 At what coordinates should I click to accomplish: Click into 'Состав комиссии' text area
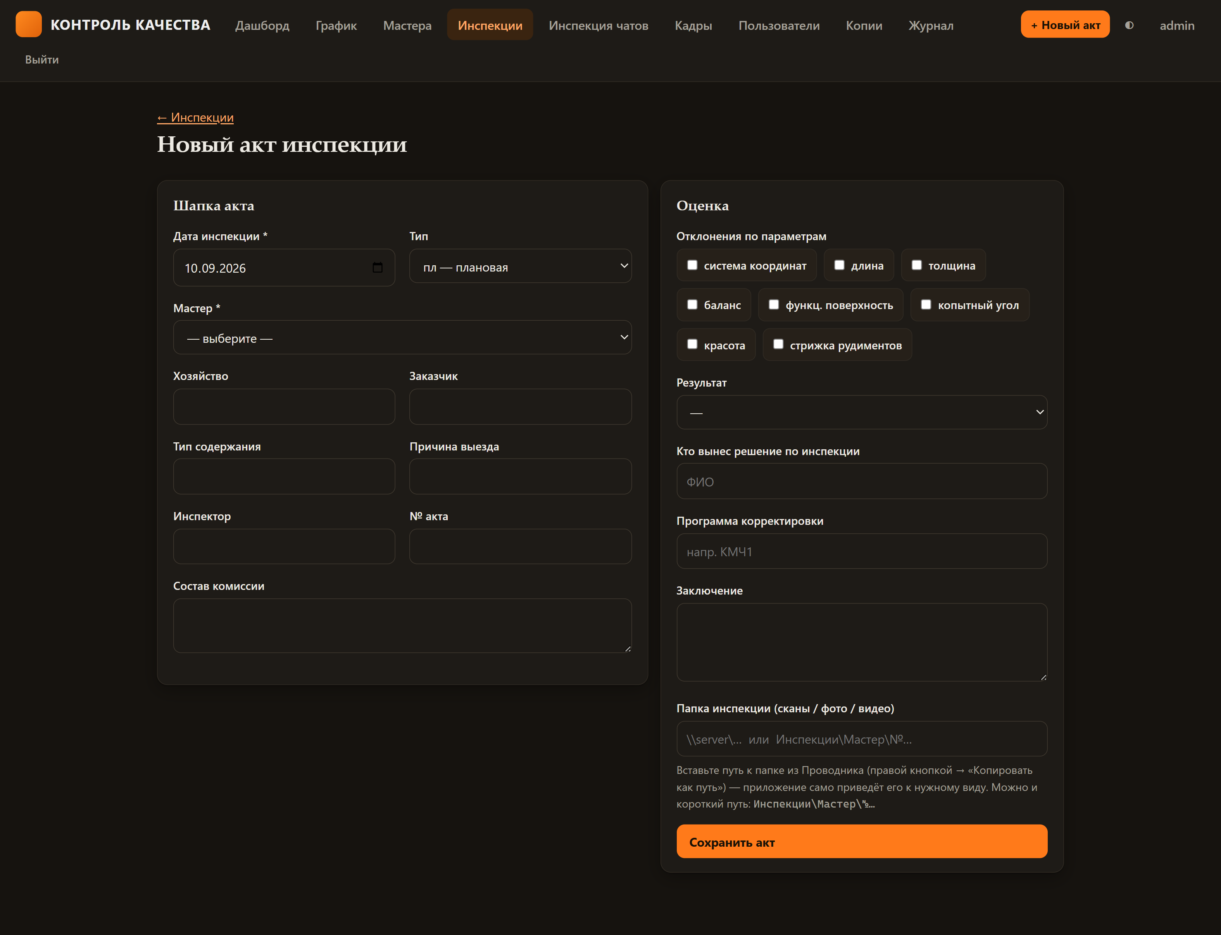tap(402, 626)
